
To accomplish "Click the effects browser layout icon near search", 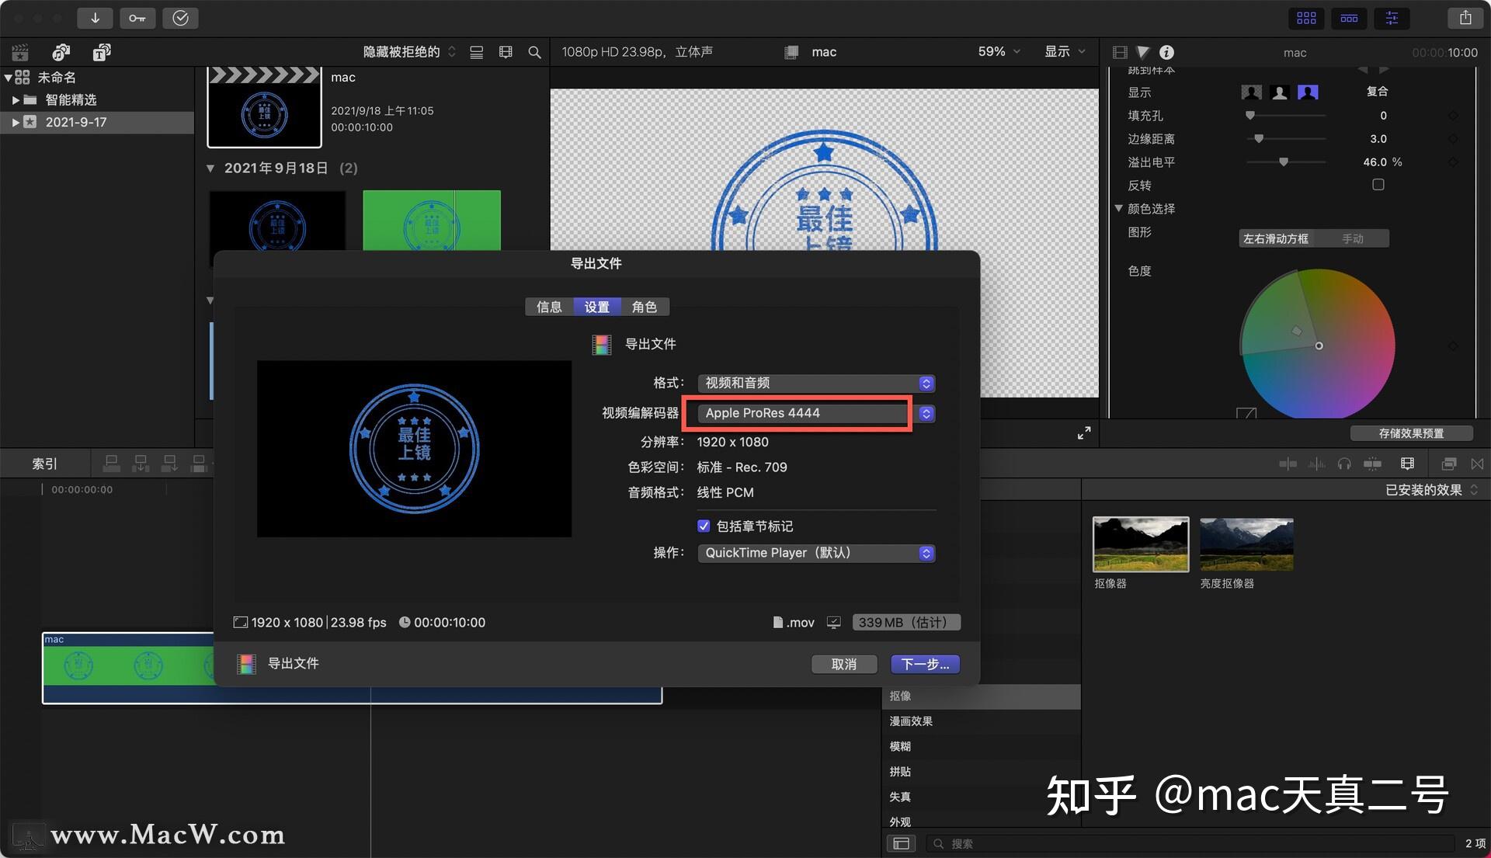I will pyautogui.click(x=901, y=843).
